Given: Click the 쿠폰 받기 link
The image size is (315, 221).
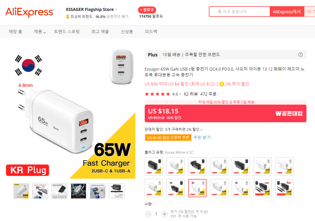Looking at the screenshot, I should [202, 138].
